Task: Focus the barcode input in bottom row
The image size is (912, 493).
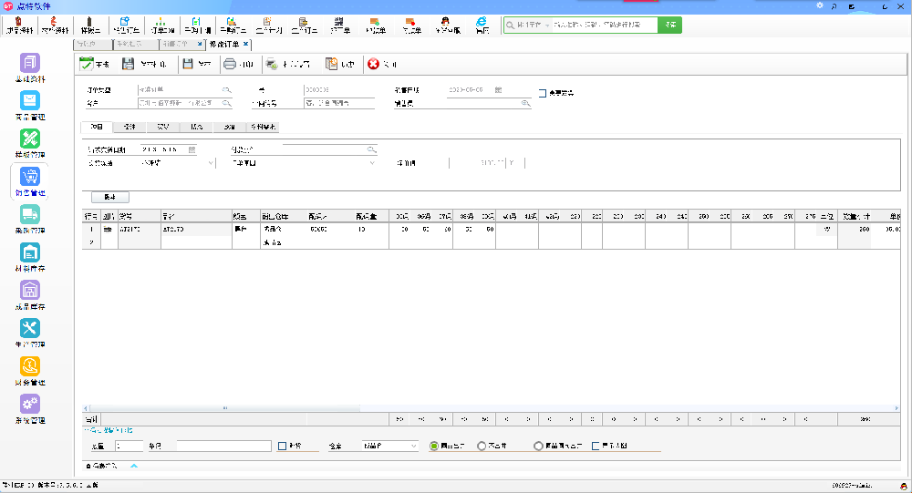Action: [x=223, y=446]
